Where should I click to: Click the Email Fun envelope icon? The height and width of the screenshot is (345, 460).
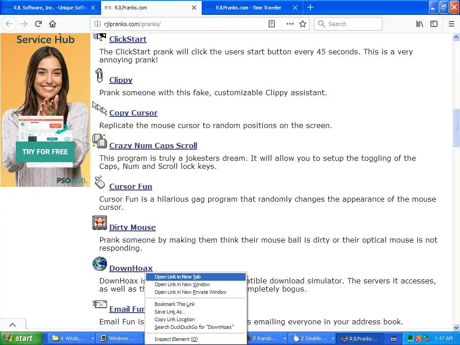coord(100,304)
